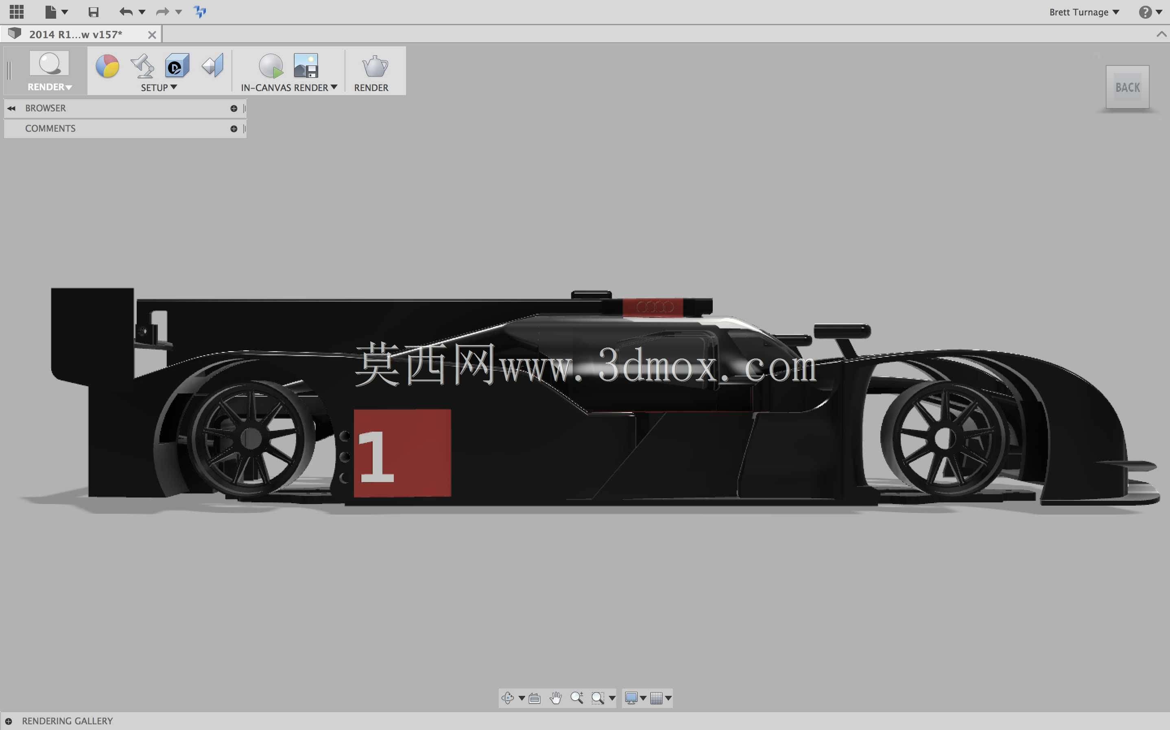
Task: Click the Render teapot icon
Action: pos(375,66)
